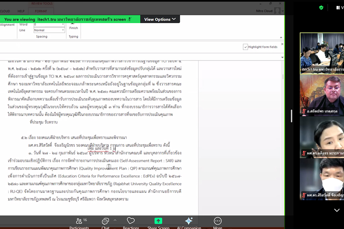Launch the AI Companion sparkle icon

click(x=189, y=221)
